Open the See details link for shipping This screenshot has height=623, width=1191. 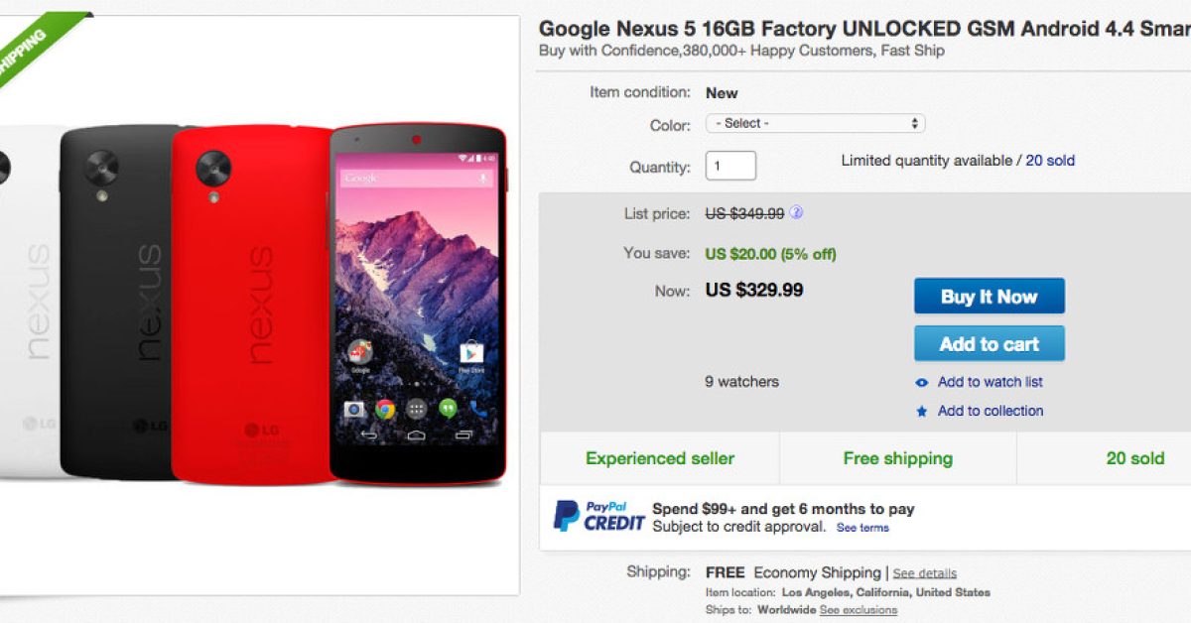click(924, 573)
